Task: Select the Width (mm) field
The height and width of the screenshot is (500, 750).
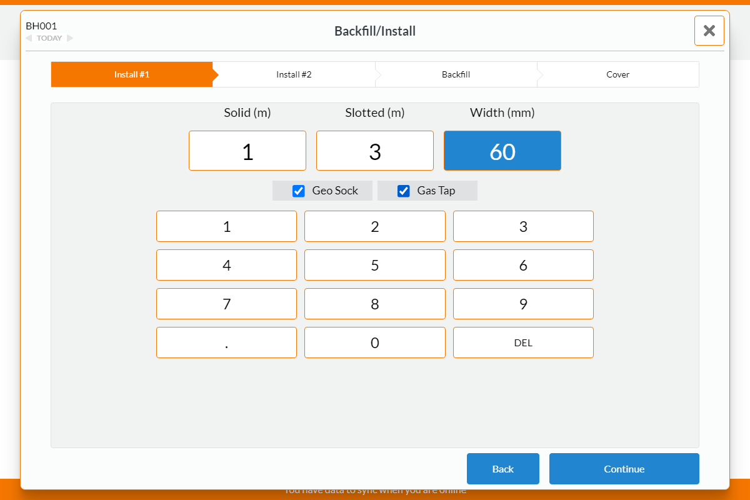Action: pos(502,151)
